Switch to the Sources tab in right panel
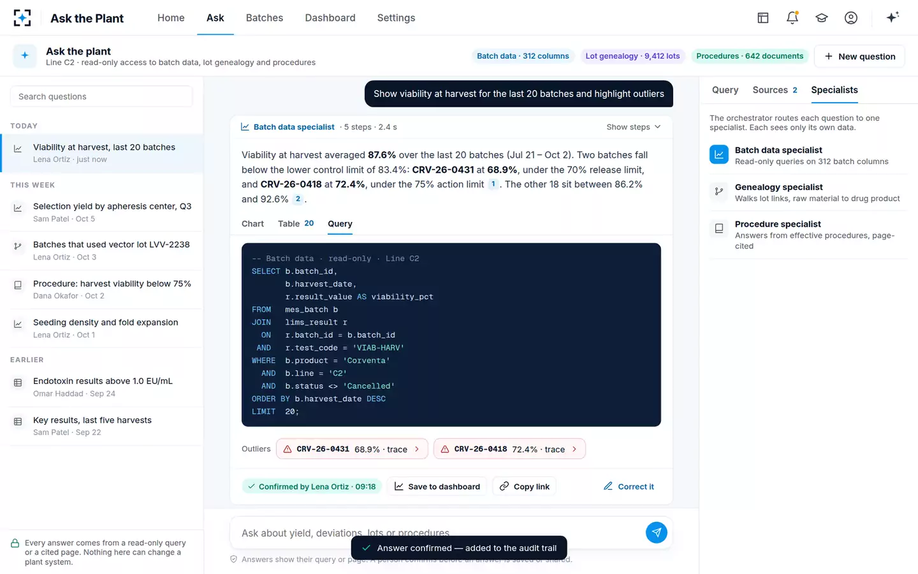 click(x=775, y=90)
